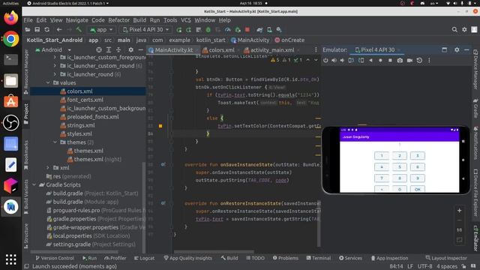Click the editor vertical scrollbar
The width and height of the screenshot is (480, 270).
click(x=318, y=223)
